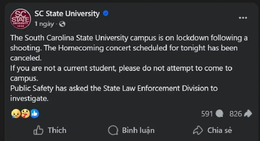Image resolution: width=260 pixels, height=141 pixels.
Task: Open the SC State University profile picture
Action: click(20, 19)
